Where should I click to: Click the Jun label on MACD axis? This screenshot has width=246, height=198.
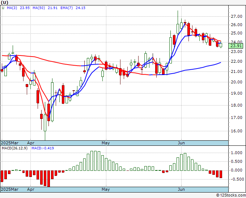(x=181, y=189)
